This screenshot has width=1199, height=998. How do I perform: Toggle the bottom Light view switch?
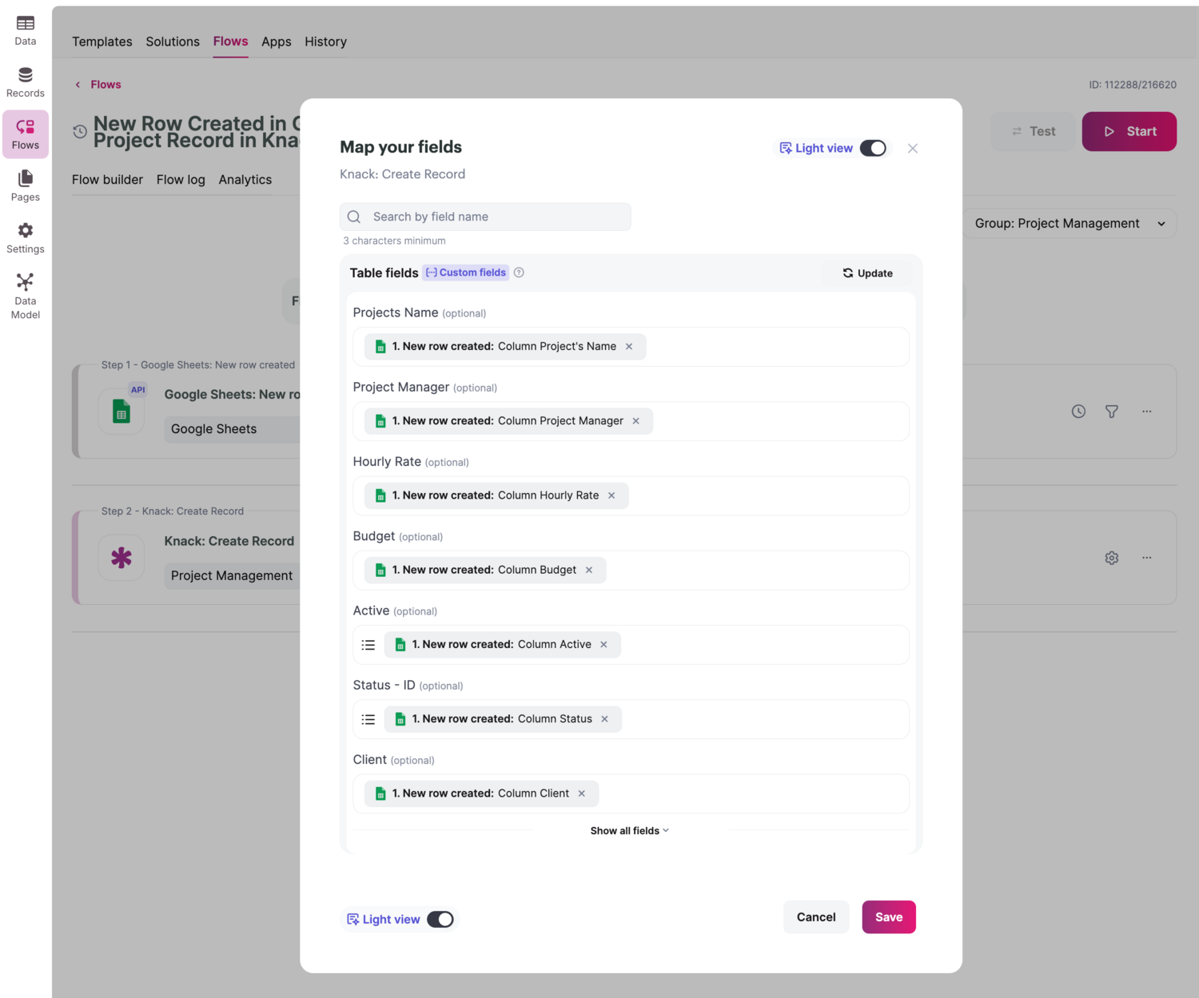click(440, 920)
